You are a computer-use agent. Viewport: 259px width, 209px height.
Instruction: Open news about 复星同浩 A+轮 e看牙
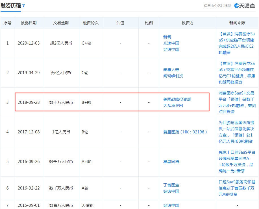click(237, 162)
